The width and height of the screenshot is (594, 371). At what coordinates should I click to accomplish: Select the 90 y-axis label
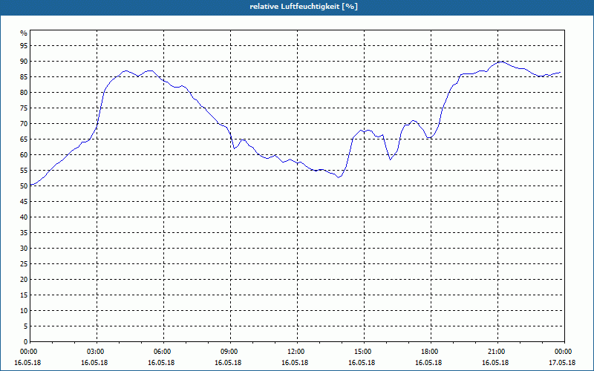click(x=24, y=62)
